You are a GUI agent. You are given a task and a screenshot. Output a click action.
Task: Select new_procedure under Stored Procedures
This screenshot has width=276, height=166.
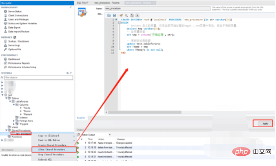point(23,134)
